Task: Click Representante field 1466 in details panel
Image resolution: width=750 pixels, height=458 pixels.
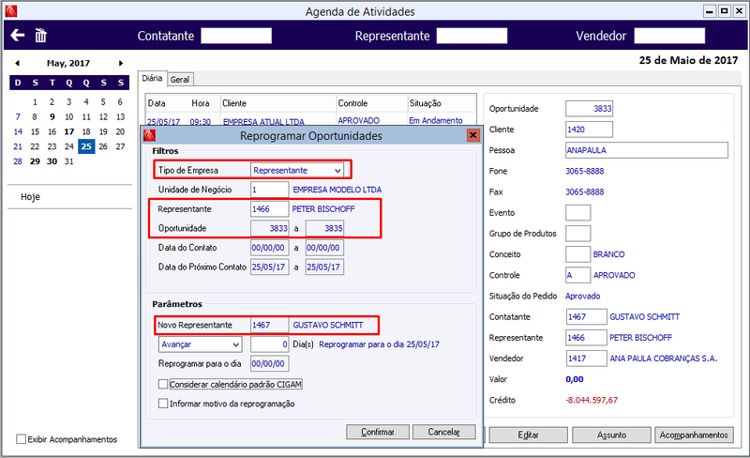Action: (587, 337)
